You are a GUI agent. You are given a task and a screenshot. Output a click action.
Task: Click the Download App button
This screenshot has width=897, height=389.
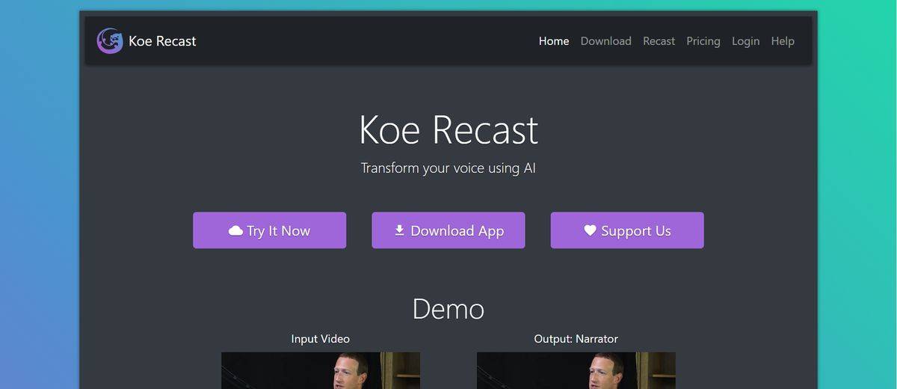[449, 230]
